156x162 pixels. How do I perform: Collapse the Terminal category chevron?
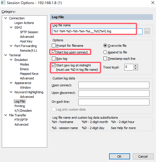(x=5, y=55)
